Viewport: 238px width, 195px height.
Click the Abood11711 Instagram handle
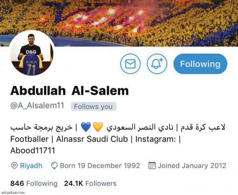point(33,150)
